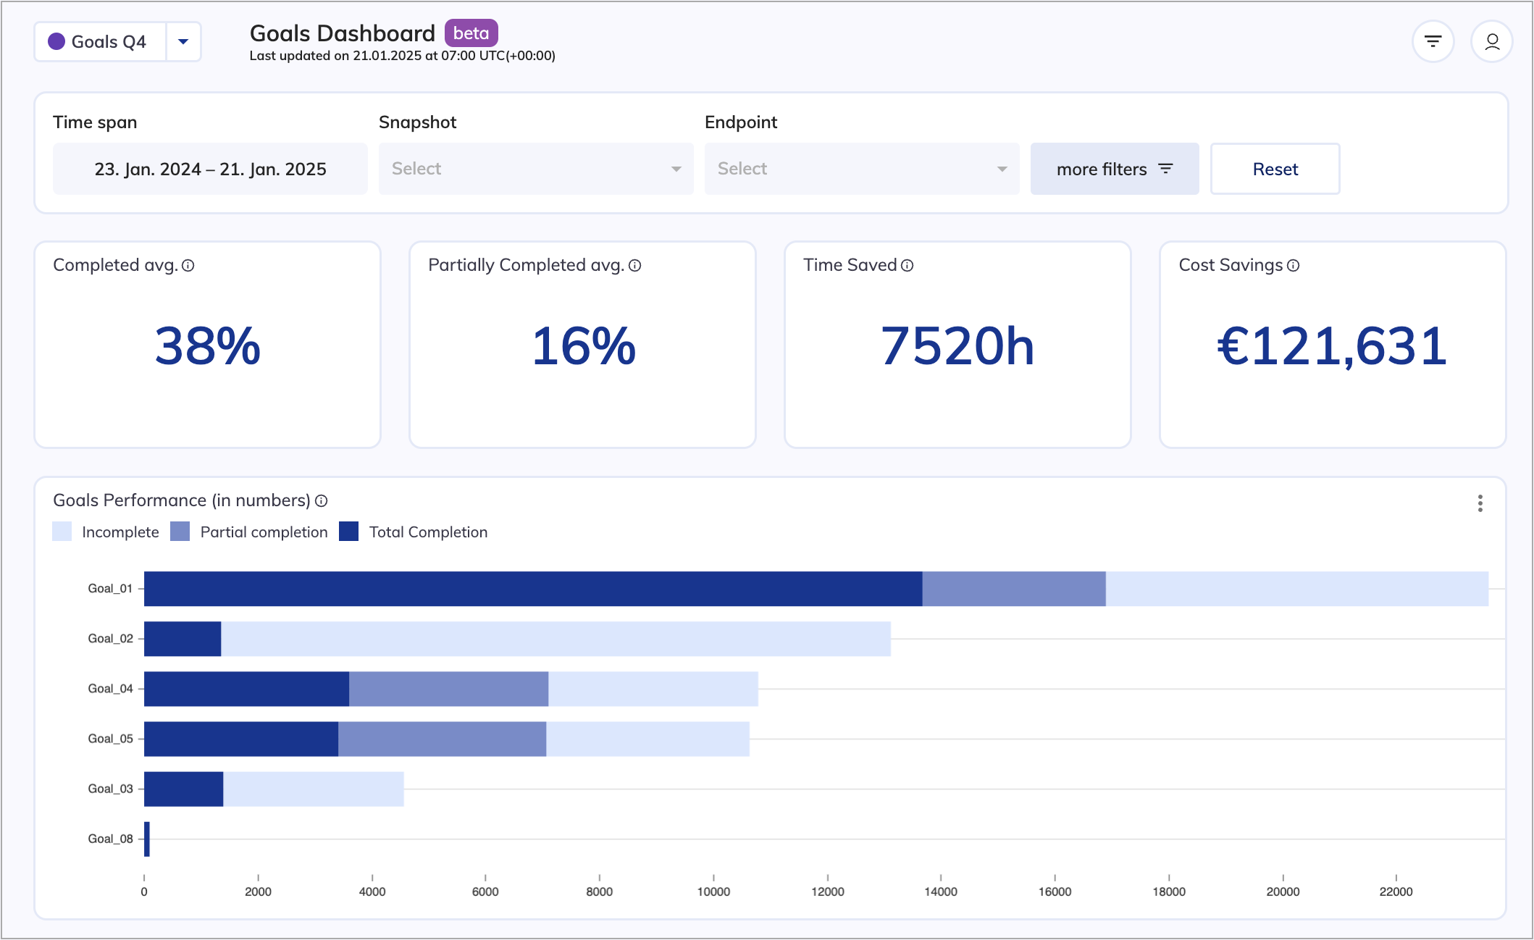This screenshot has width=1534, height=940.
Task: Open the Time span date range field
Action: (210, 169)
